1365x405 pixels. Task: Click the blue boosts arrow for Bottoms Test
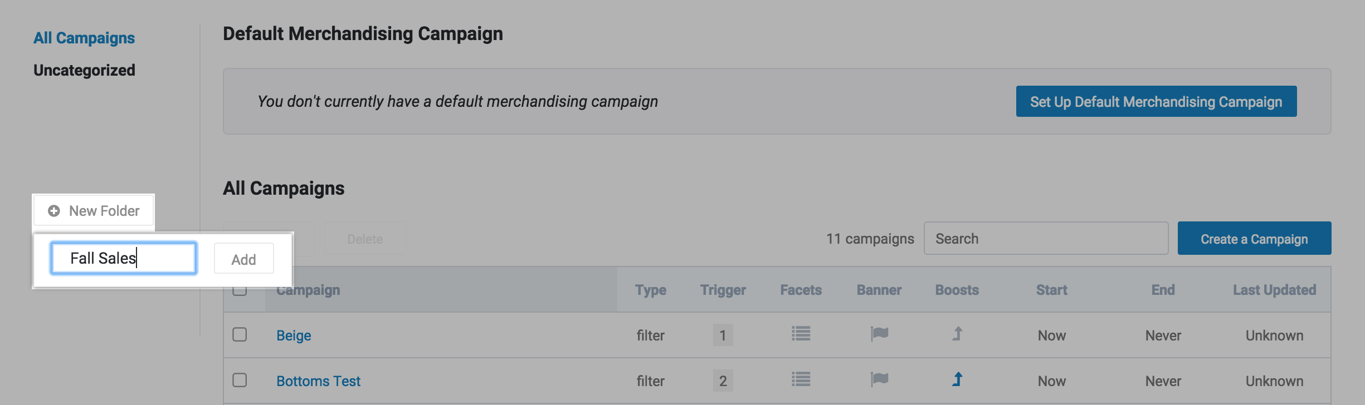(957, 380)
